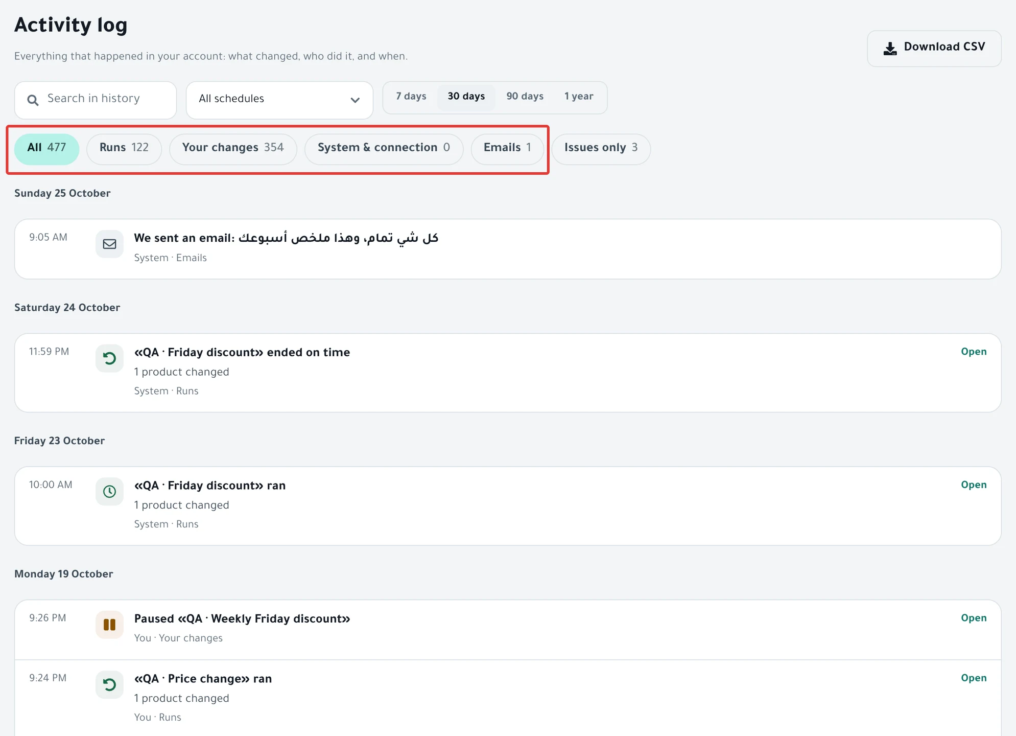Screen dimensions: 1016x736
Task: Select the 90 days range
Action: coord(525,97)
